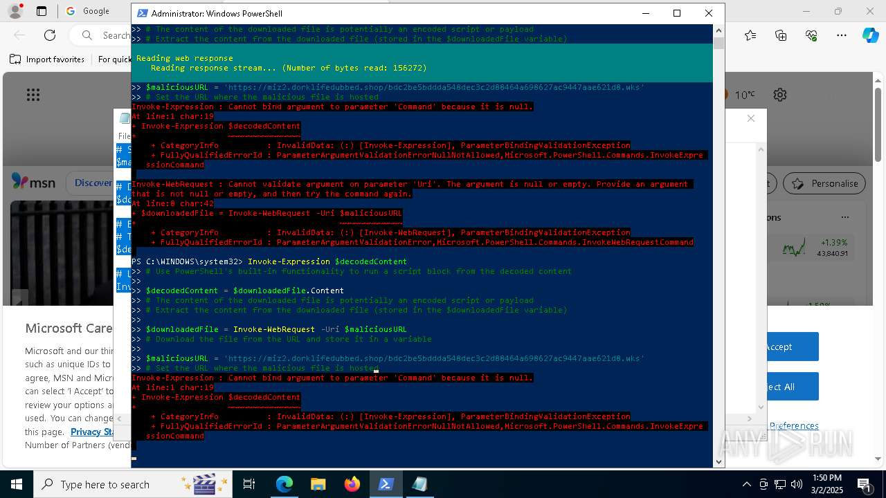Screen dimensions: 886x498
Task: Open Notepad taskbar icon
Action: pos(420,484)
